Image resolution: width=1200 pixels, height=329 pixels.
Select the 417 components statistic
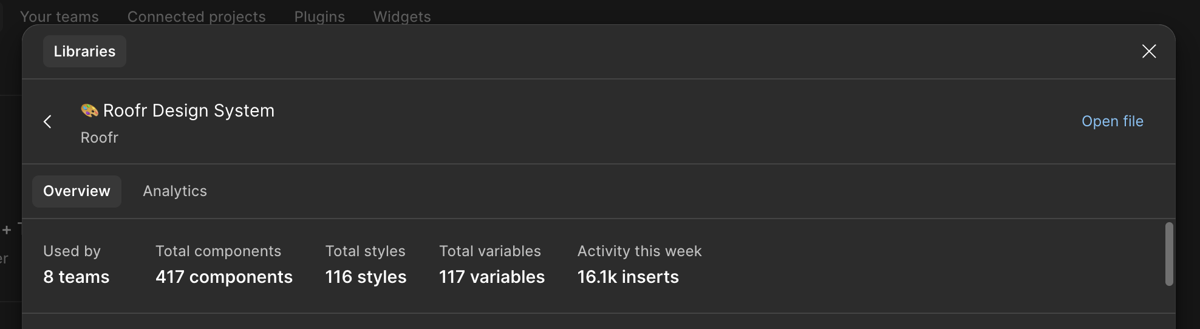[223, 277]
